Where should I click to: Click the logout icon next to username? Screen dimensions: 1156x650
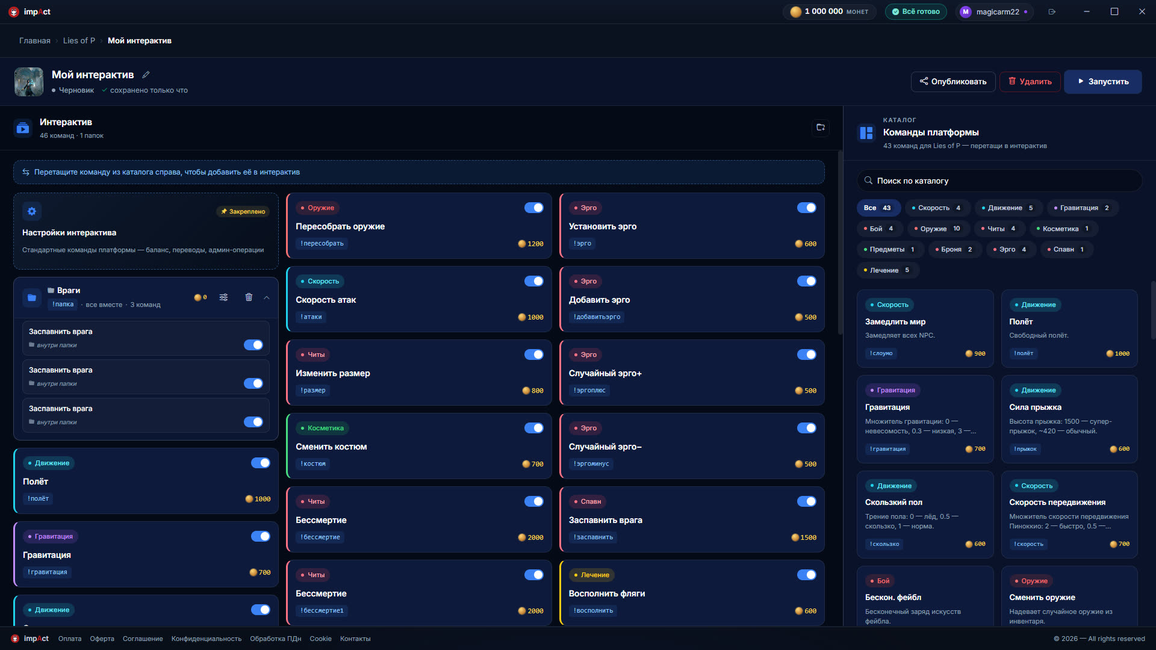(x=1052, y=11)
